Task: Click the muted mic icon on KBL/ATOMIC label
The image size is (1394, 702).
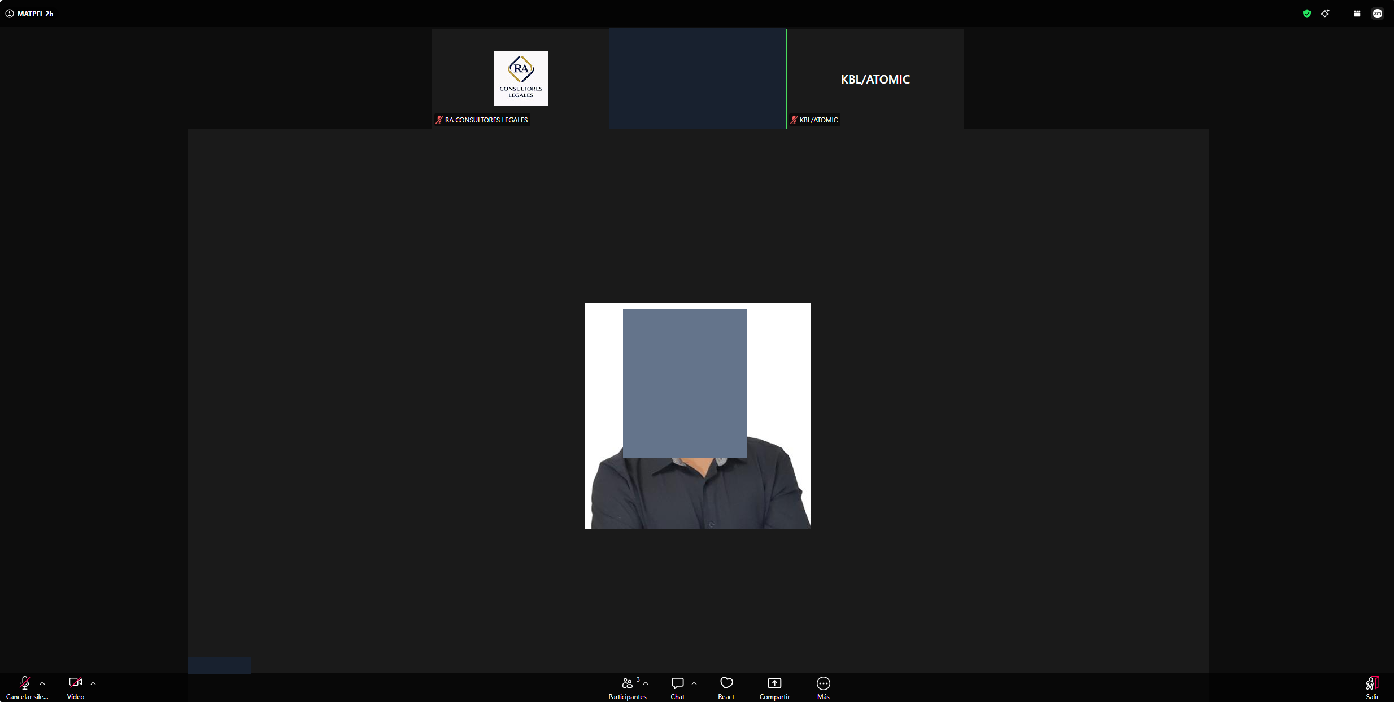Action: pyautogui.click(x=794, y=120)
